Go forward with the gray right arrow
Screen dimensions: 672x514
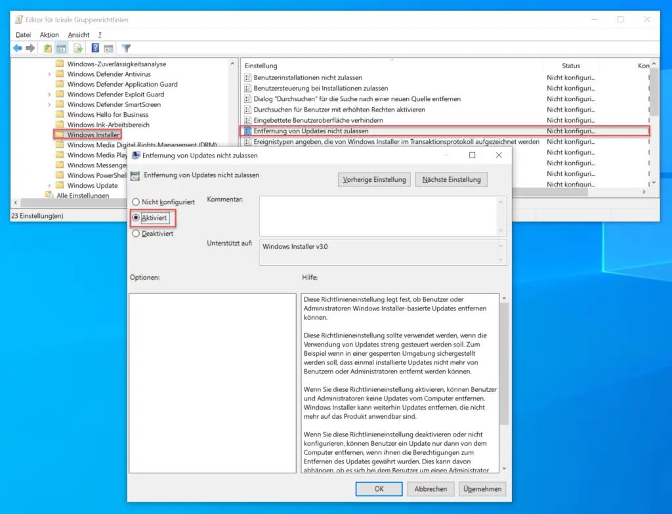coord(30,48)
